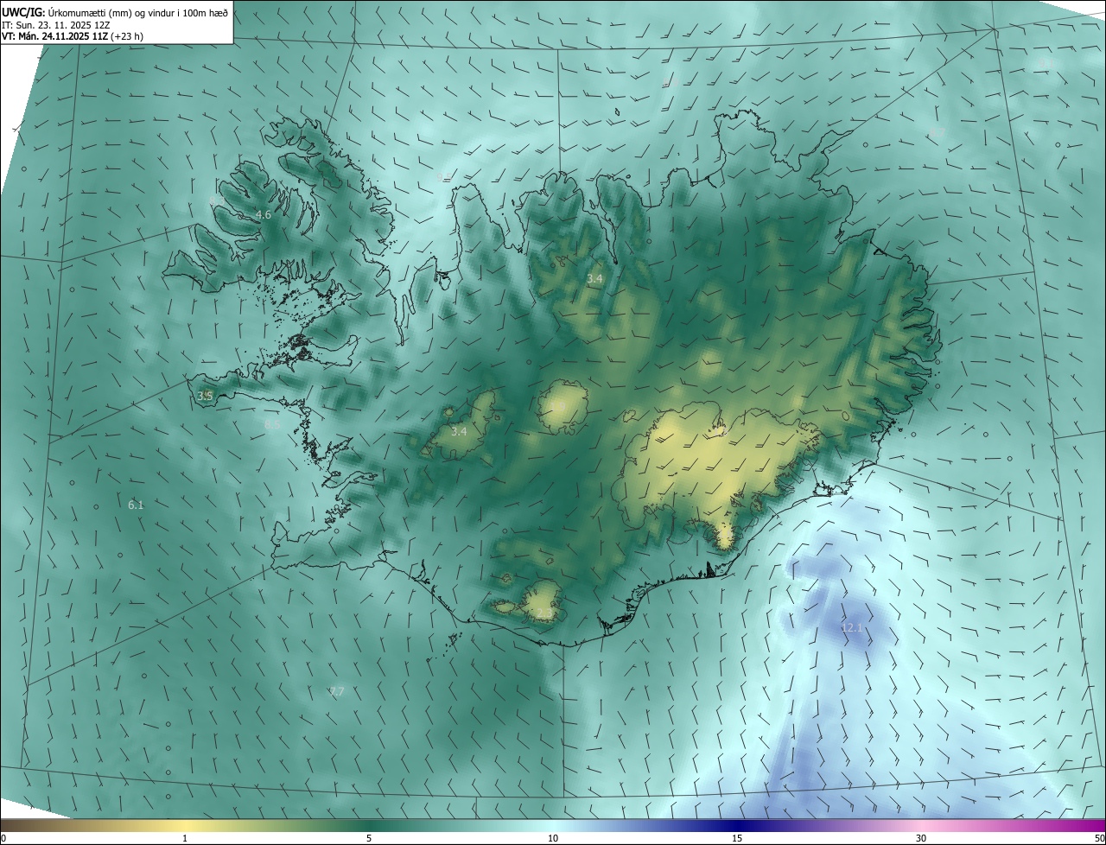The image size is (1106, 845).
Task: Select the 7.7 value over the southwestern sea
Action: pyautogui.click(x=337, y=692)
